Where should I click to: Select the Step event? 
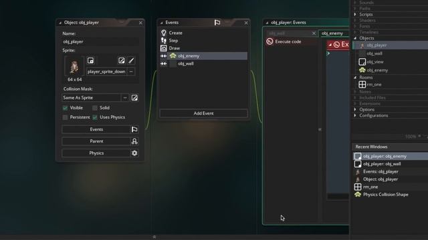click(203, 41)
